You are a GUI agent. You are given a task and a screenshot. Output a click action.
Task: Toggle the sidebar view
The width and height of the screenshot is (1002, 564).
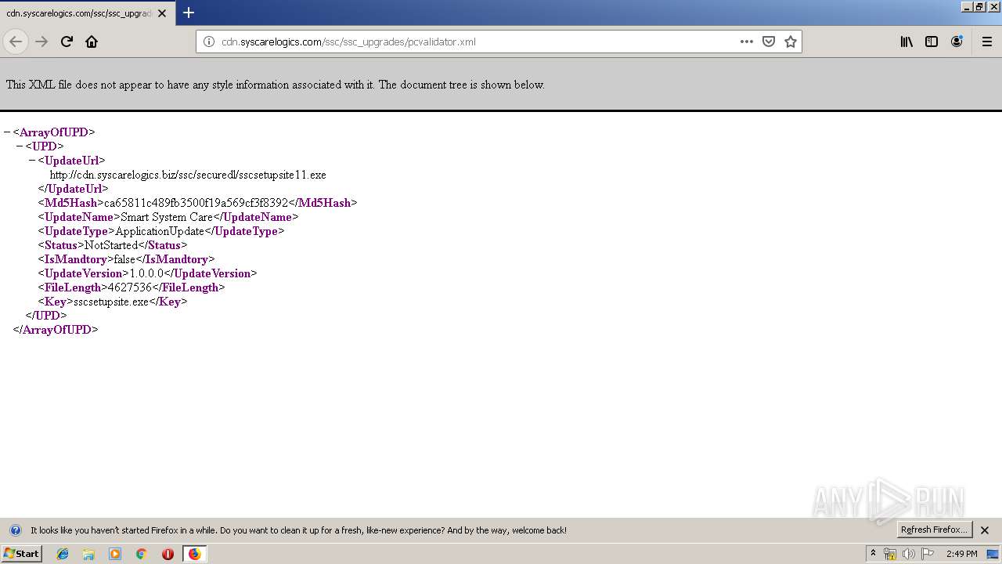tap(932, 42)
